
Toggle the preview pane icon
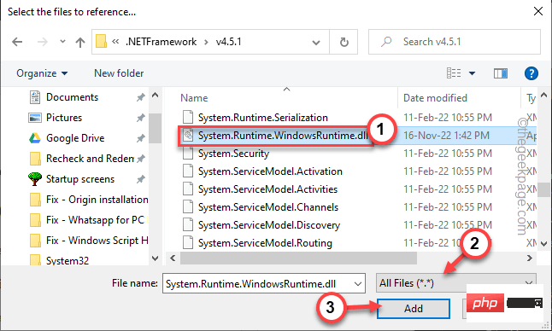500,73
